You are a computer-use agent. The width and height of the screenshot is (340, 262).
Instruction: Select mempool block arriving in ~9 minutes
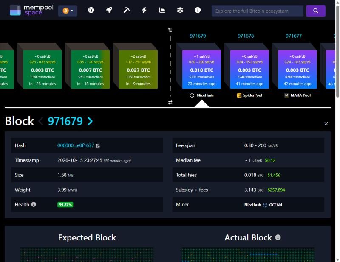[139, 70]
